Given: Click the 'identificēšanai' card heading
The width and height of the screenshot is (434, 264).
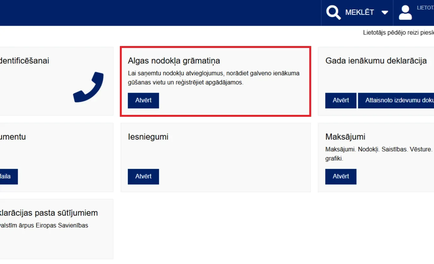Looking at the screenshot, I should (x=24, y=61).
